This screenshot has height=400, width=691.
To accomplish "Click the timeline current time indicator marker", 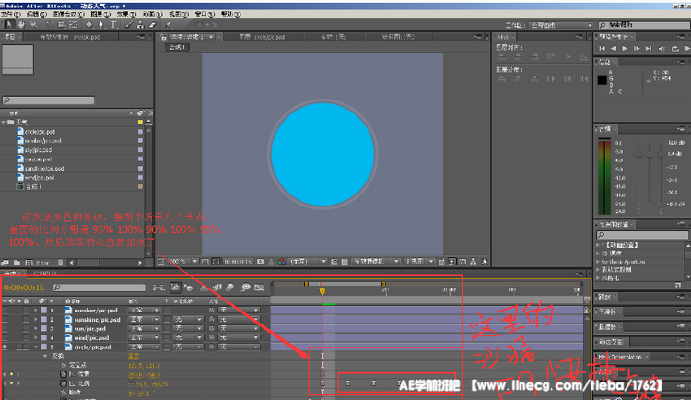I will (x=322, y=291).
